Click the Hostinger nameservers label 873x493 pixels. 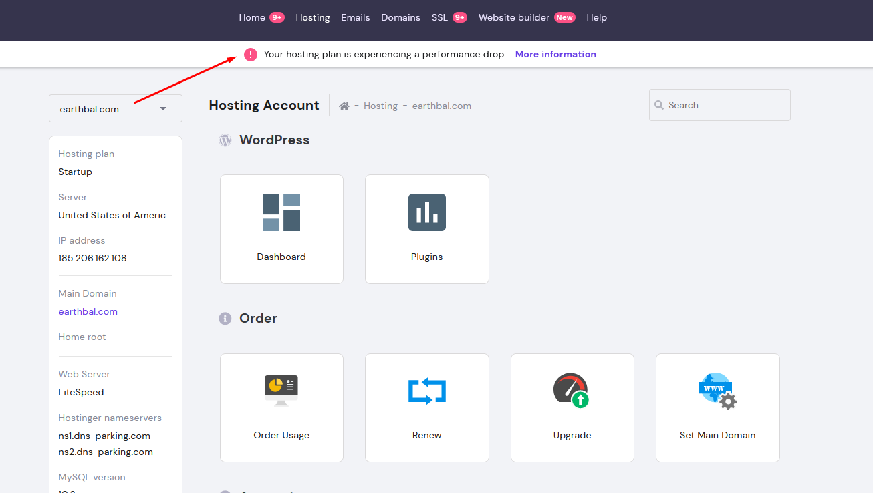point(110,418)
